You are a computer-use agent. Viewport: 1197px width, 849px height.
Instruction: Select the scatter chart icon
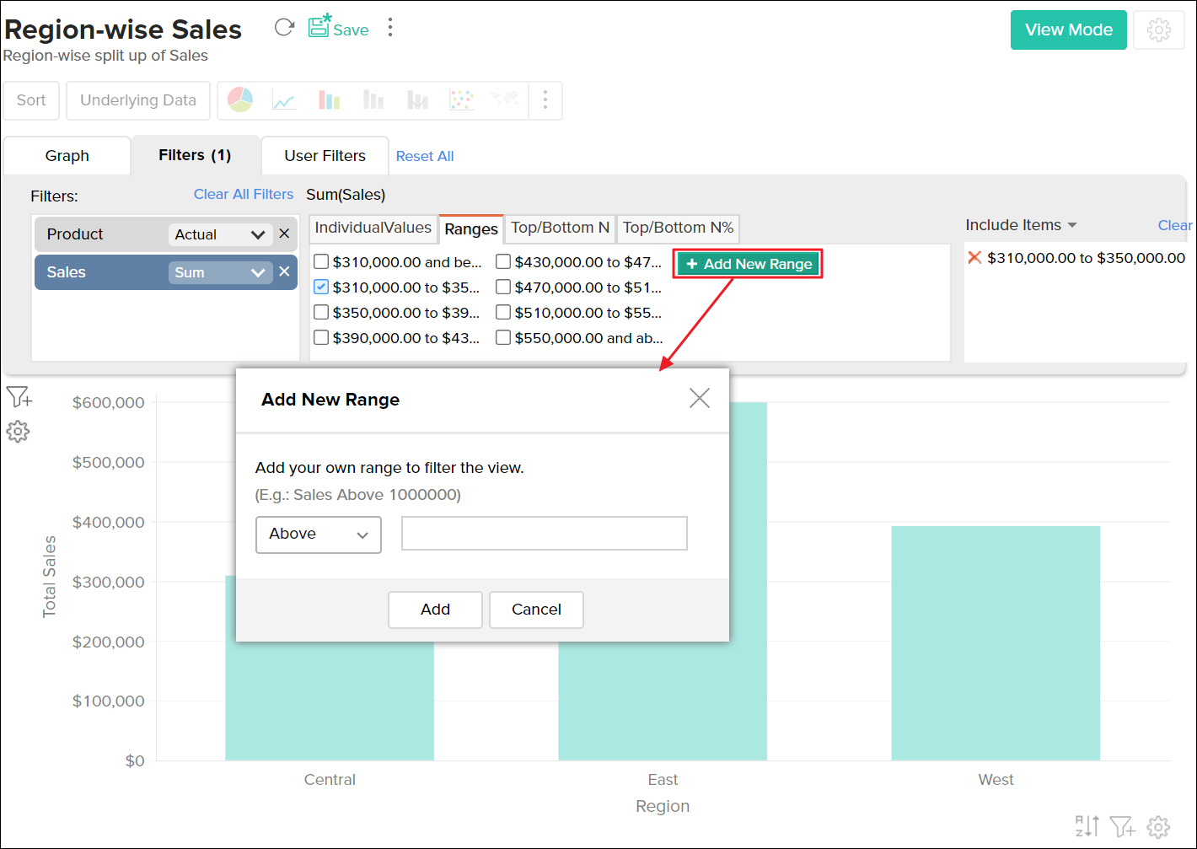461,101
